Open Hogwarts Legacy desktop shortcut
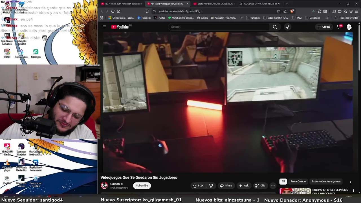 21,181
